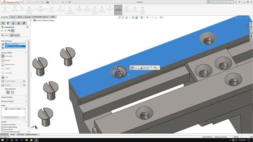Image resolution: width=253 pixels, height=142 pixels.
Task: Click the angle value input field
Action: coord(14,85)
